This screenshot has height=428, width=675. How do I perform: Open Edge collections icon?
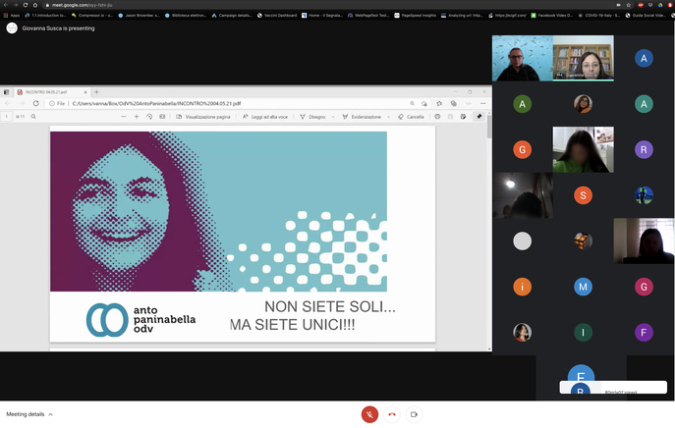pos(453,103)
